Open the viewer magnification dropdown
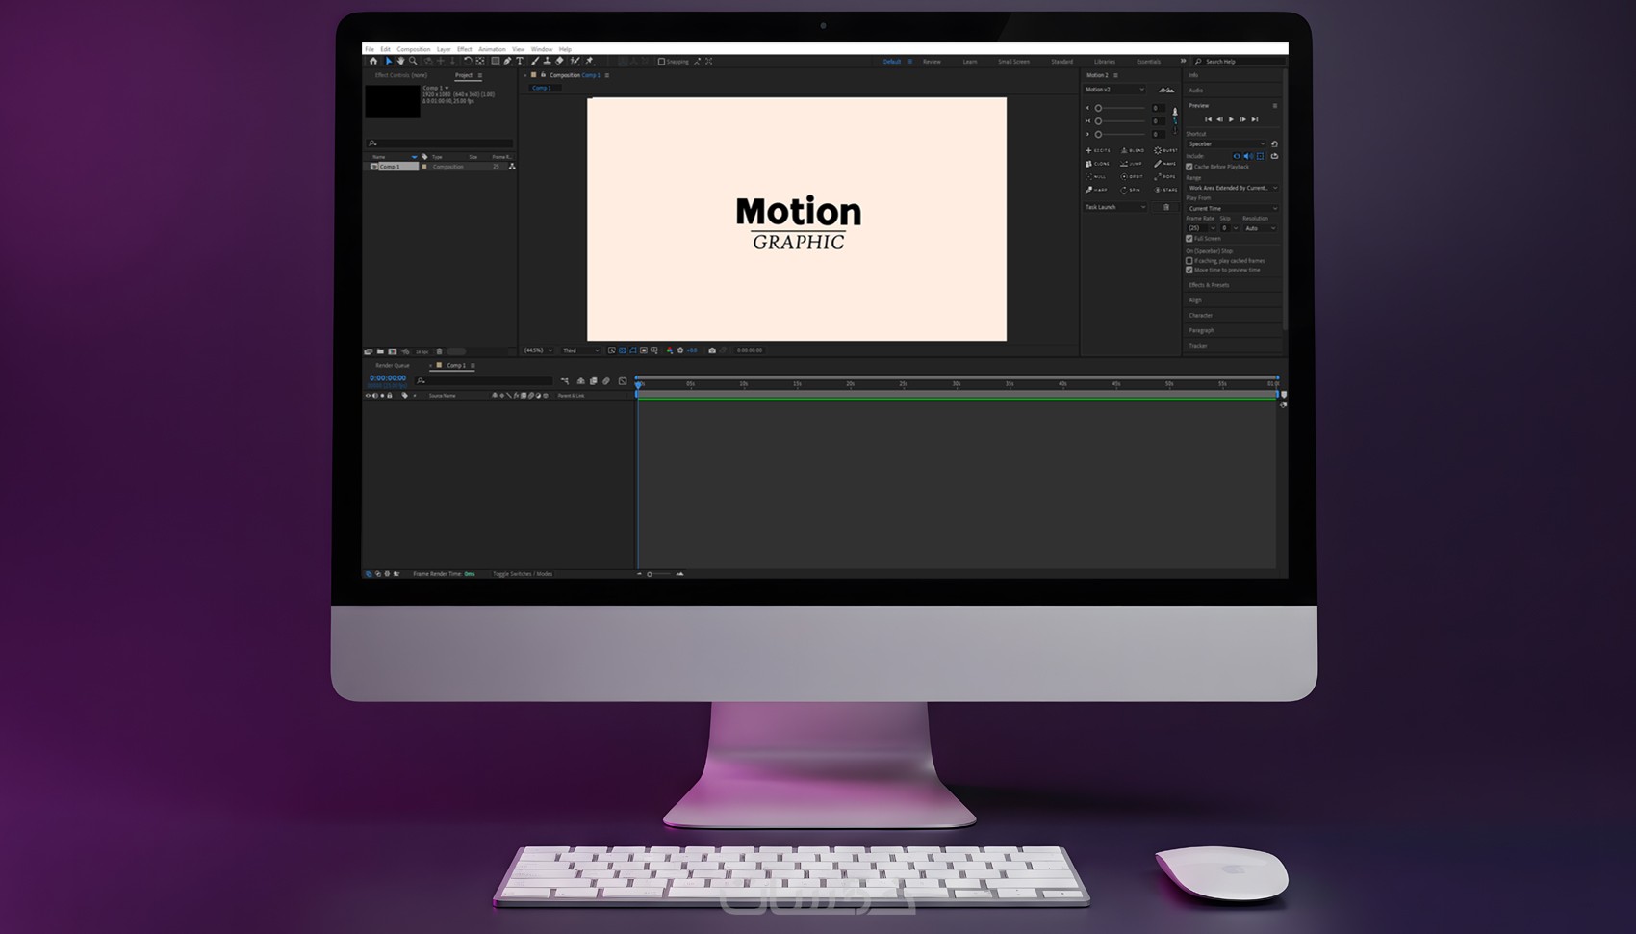 coord(539,350)
